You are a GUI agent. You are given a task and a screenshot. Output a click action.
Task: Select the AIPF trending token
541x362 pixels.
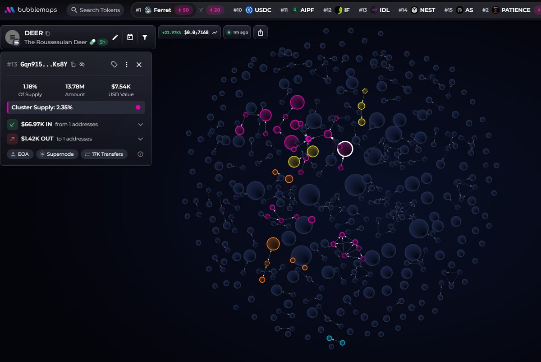297,10
